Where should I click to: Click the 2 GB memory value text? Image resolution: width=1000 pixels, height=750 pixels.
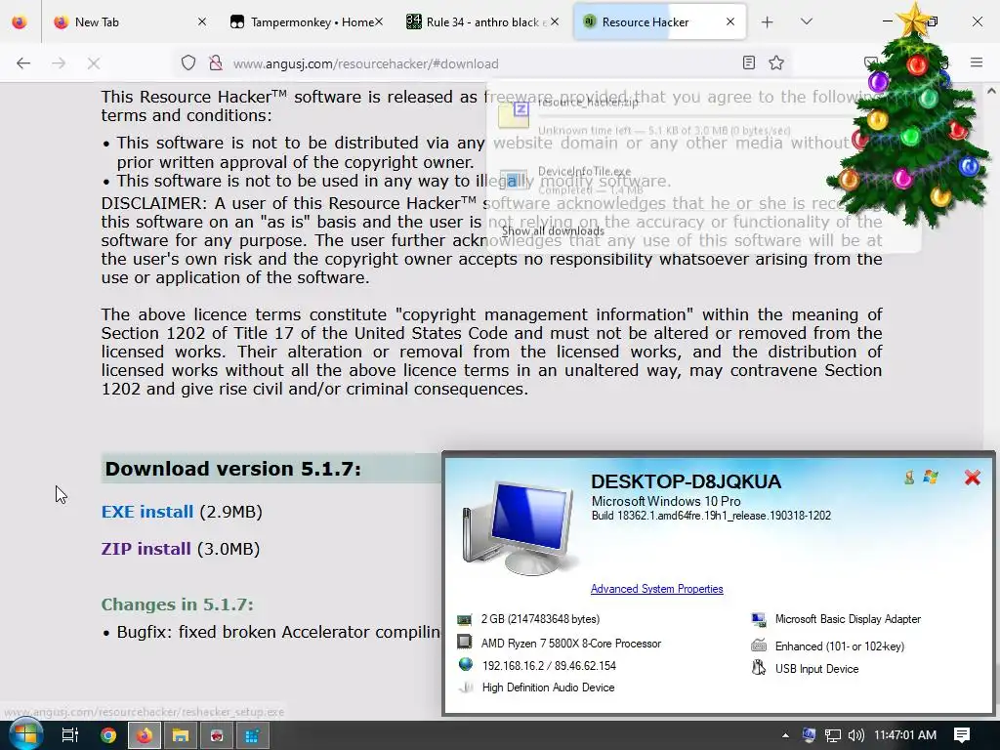tap(540, 619)
